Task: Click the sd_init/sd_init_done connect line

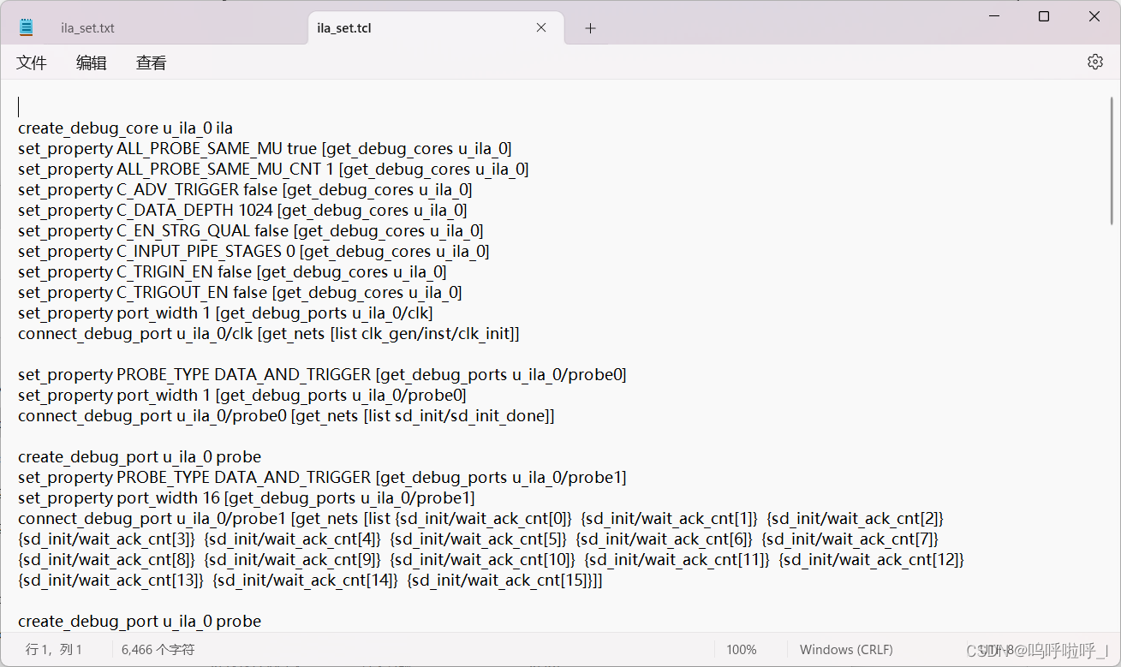Action: tap(286, 415)
